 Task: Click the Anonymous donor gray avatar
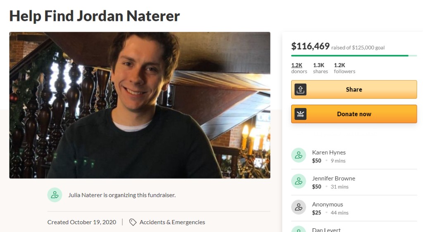tap(298, 207)
